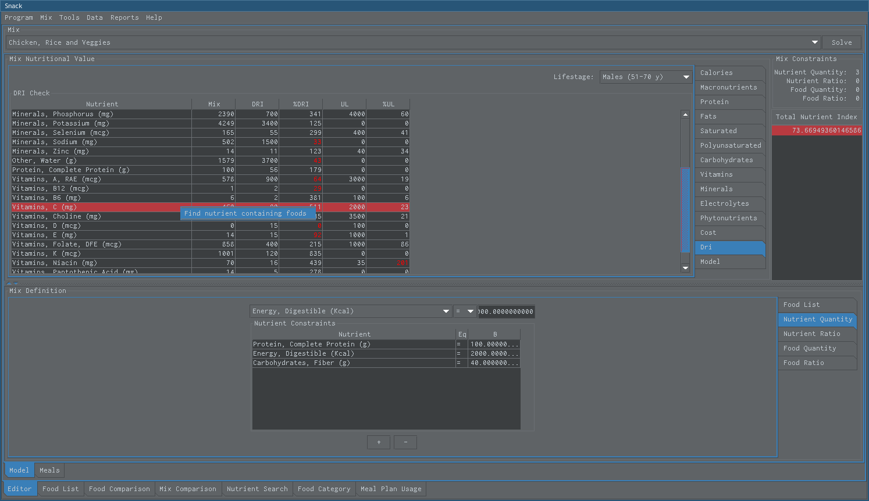Click the DRI table vertical scrollbar thumb
Image resolution: width=869 pixels, height=501 pixels.
(x=685, y=210)
